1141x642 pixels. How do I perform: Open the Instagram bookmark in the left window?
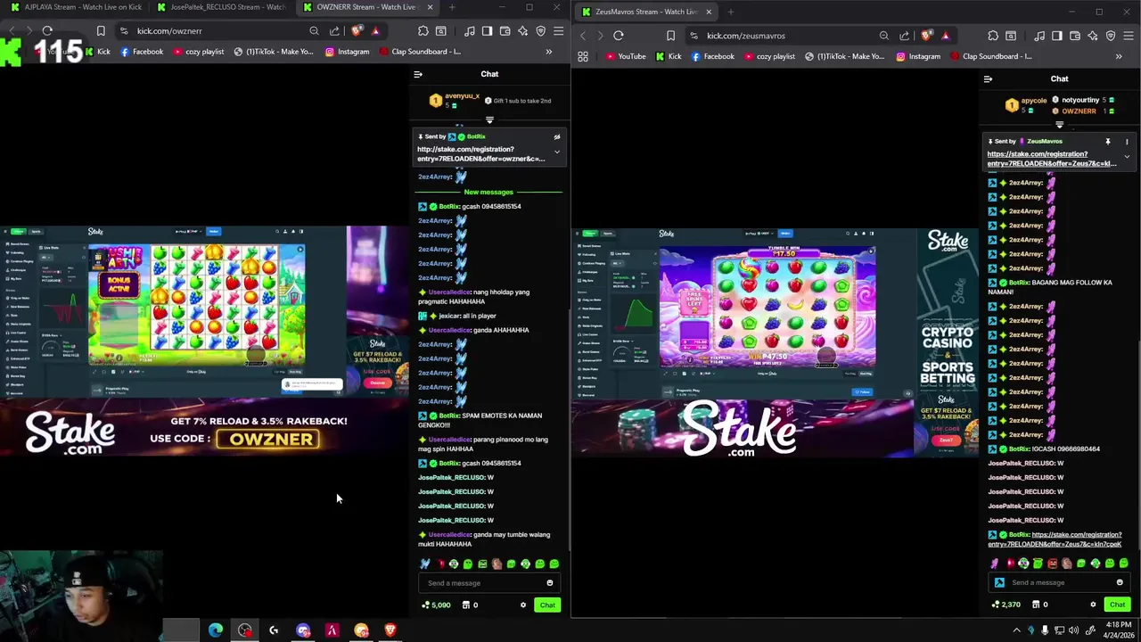click(x=347, y=52)
